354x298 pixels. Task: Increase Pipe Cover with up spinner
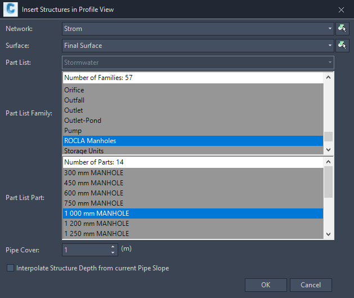coord(113,247)
